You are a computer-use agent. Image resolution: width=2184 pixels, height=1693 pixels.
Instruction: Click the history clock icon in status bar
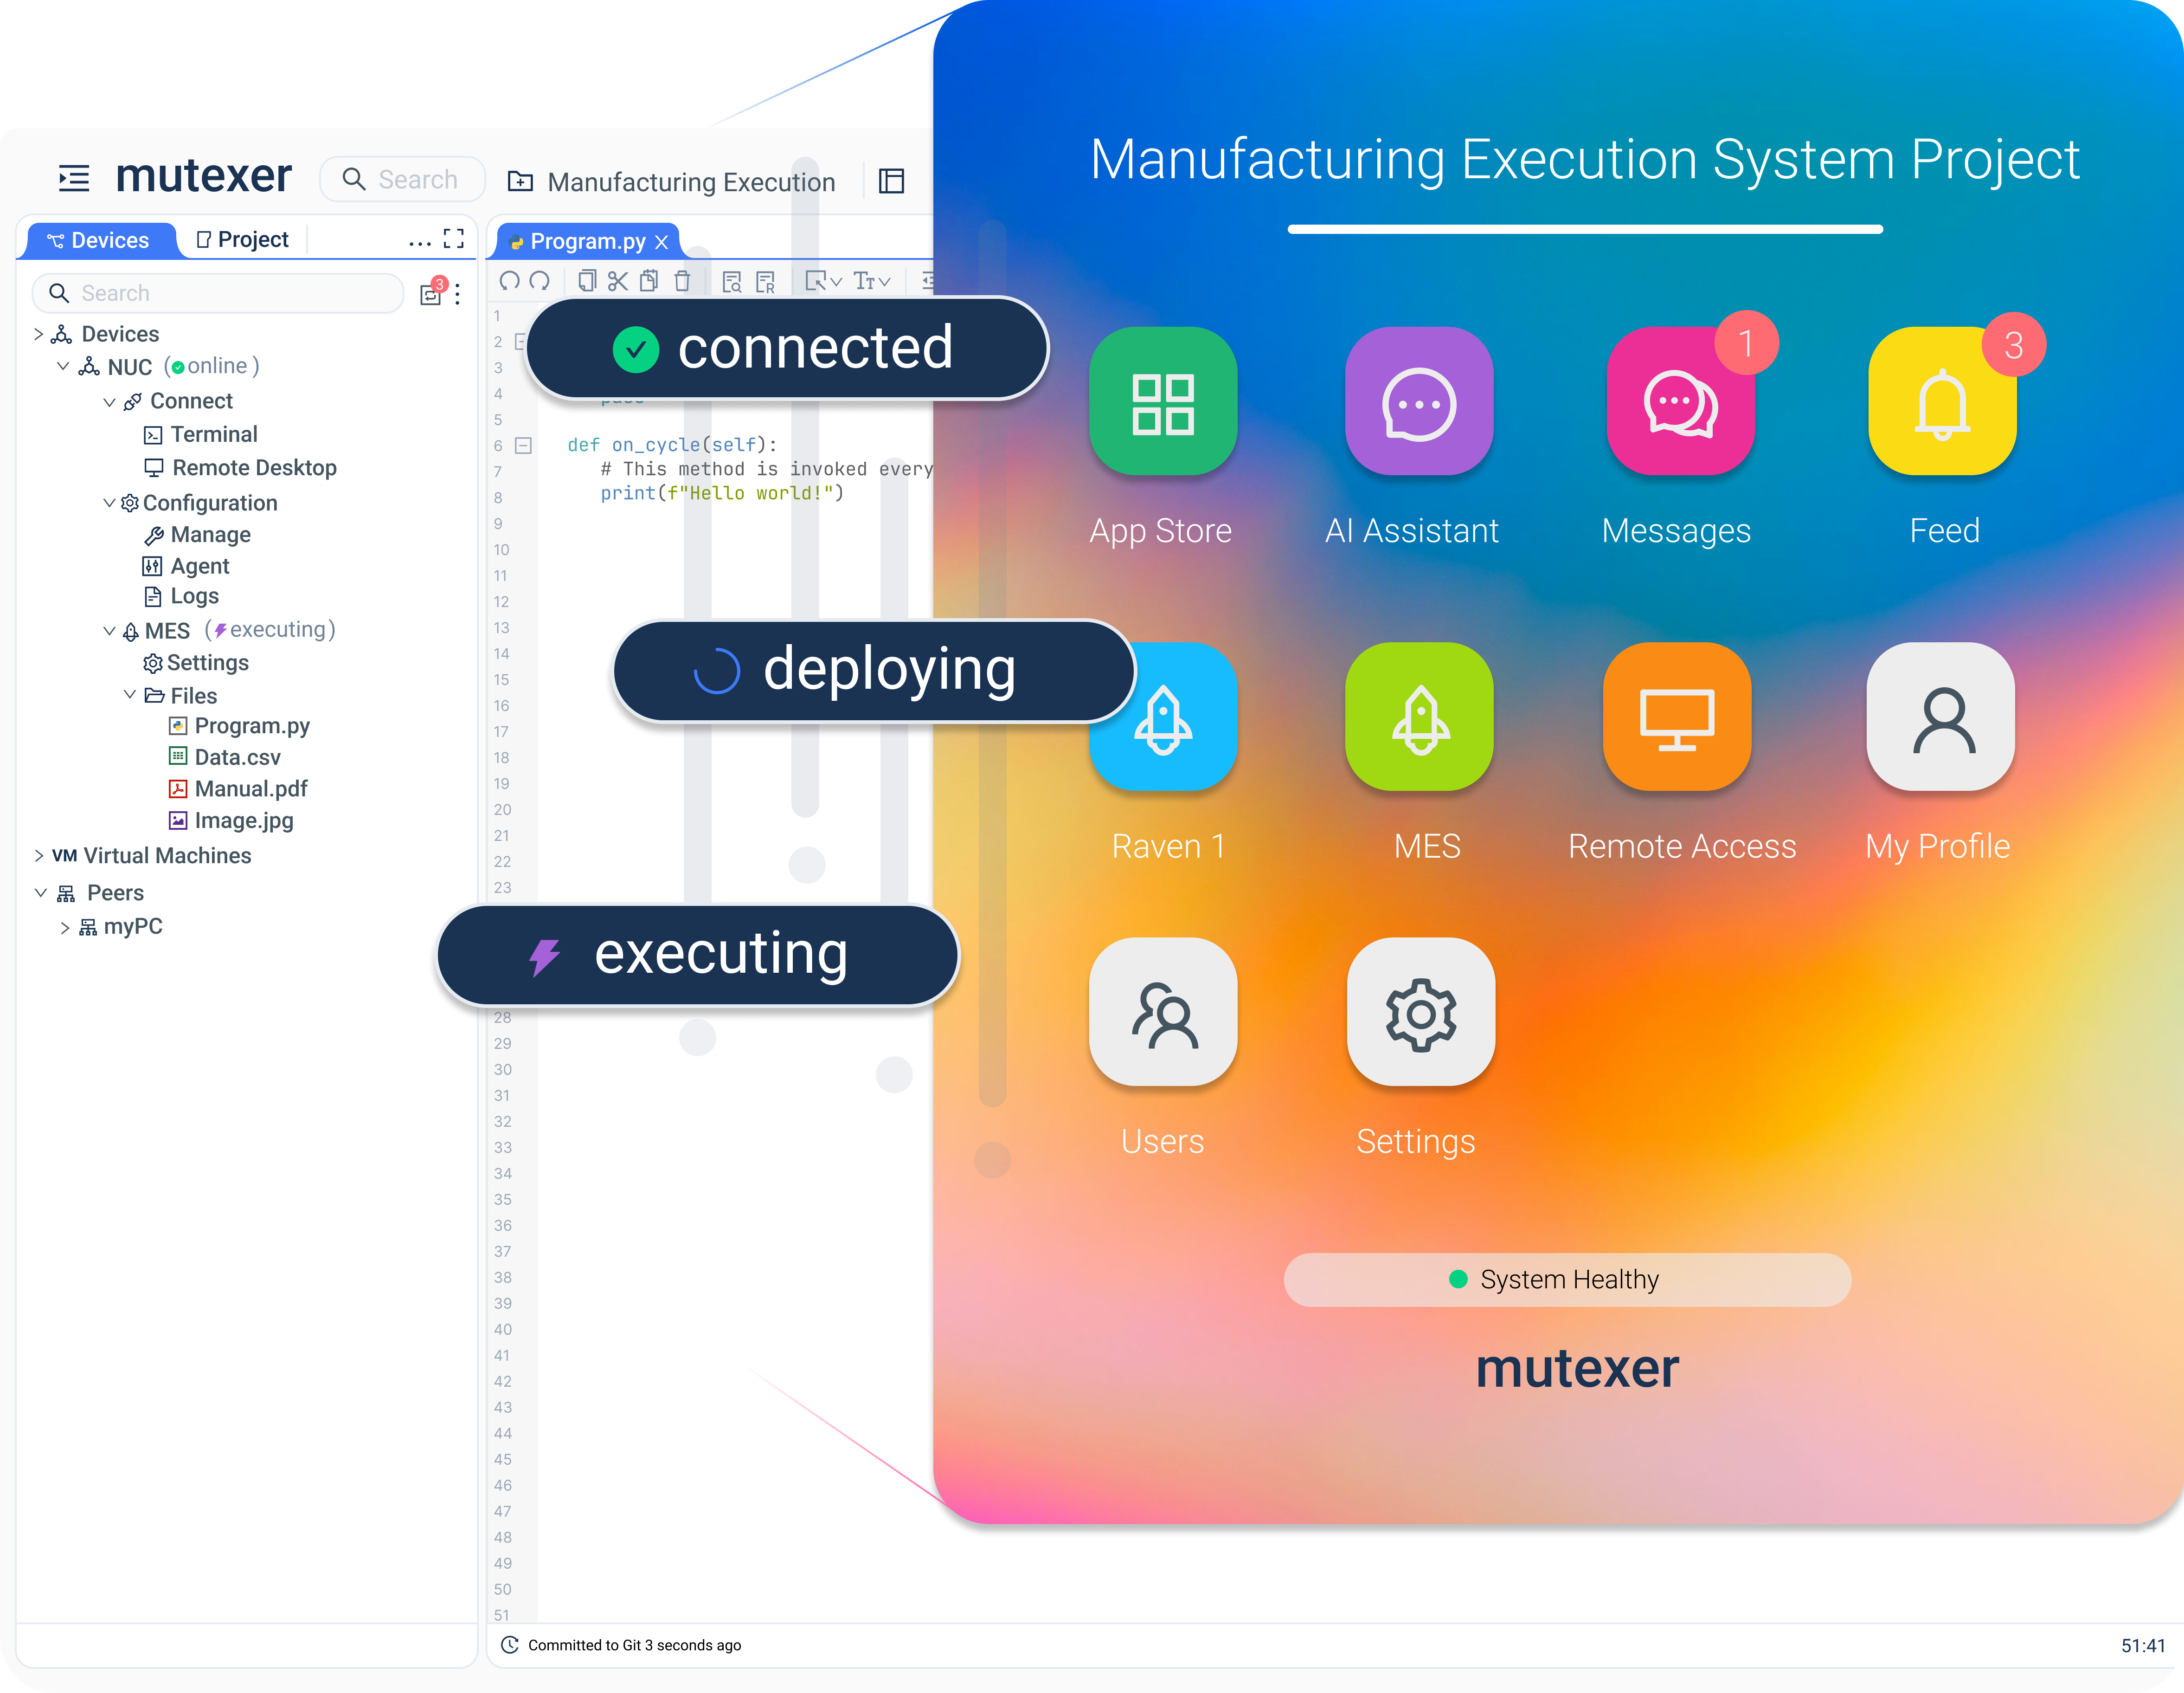[x=509, y=1645]
